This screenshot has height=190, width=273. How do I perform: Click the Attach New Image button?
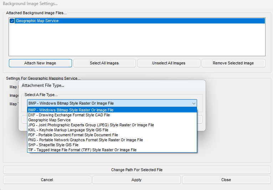coord(40,63)
